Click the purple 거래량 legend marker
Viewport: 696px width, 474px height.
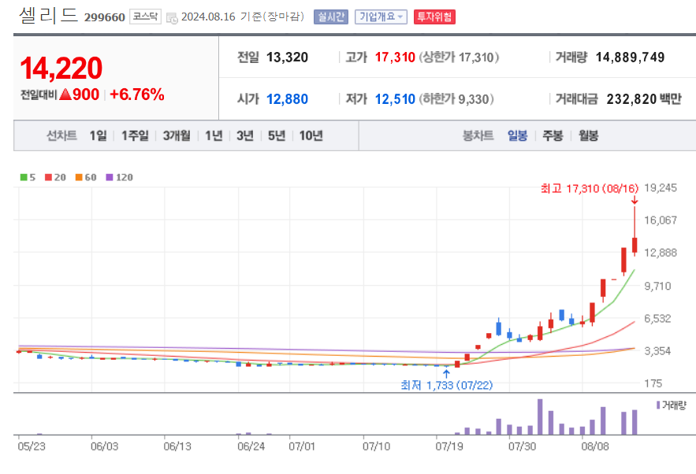658,405
